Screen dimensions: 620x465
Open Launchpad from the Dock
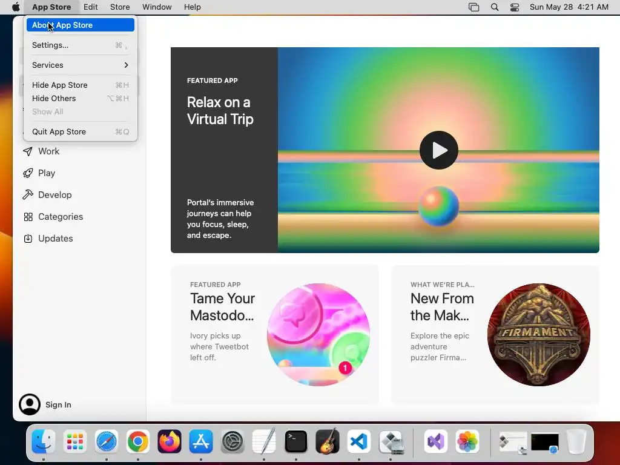coord(74,441)
